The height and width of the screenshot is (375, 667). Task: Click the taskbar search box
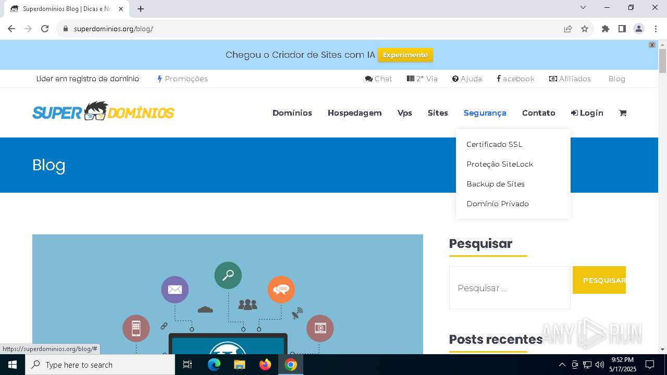100,365
